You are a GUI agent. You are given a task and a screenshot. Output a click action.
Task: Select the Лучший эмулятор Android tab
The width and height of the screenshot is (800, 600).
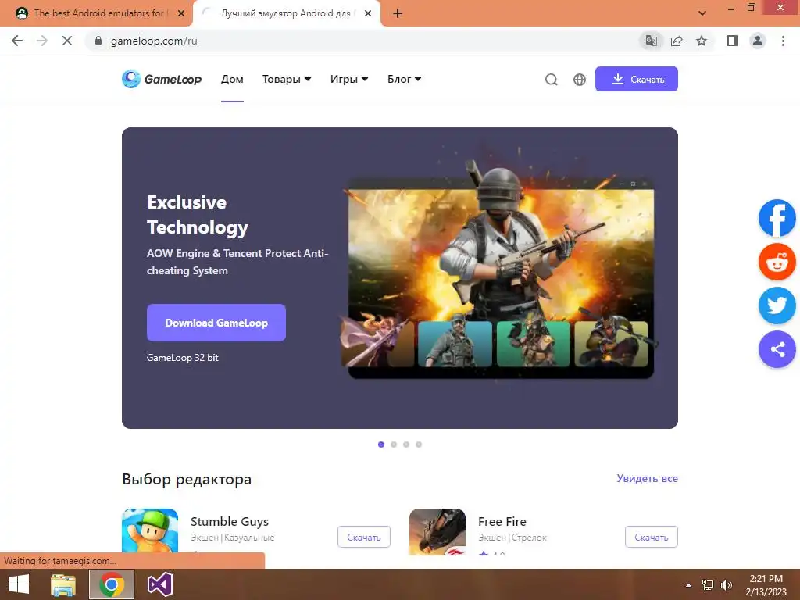tap(286, 13)
